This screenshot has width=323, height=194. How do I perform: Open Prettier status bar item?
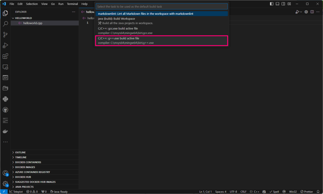click(x=307, y=192)
